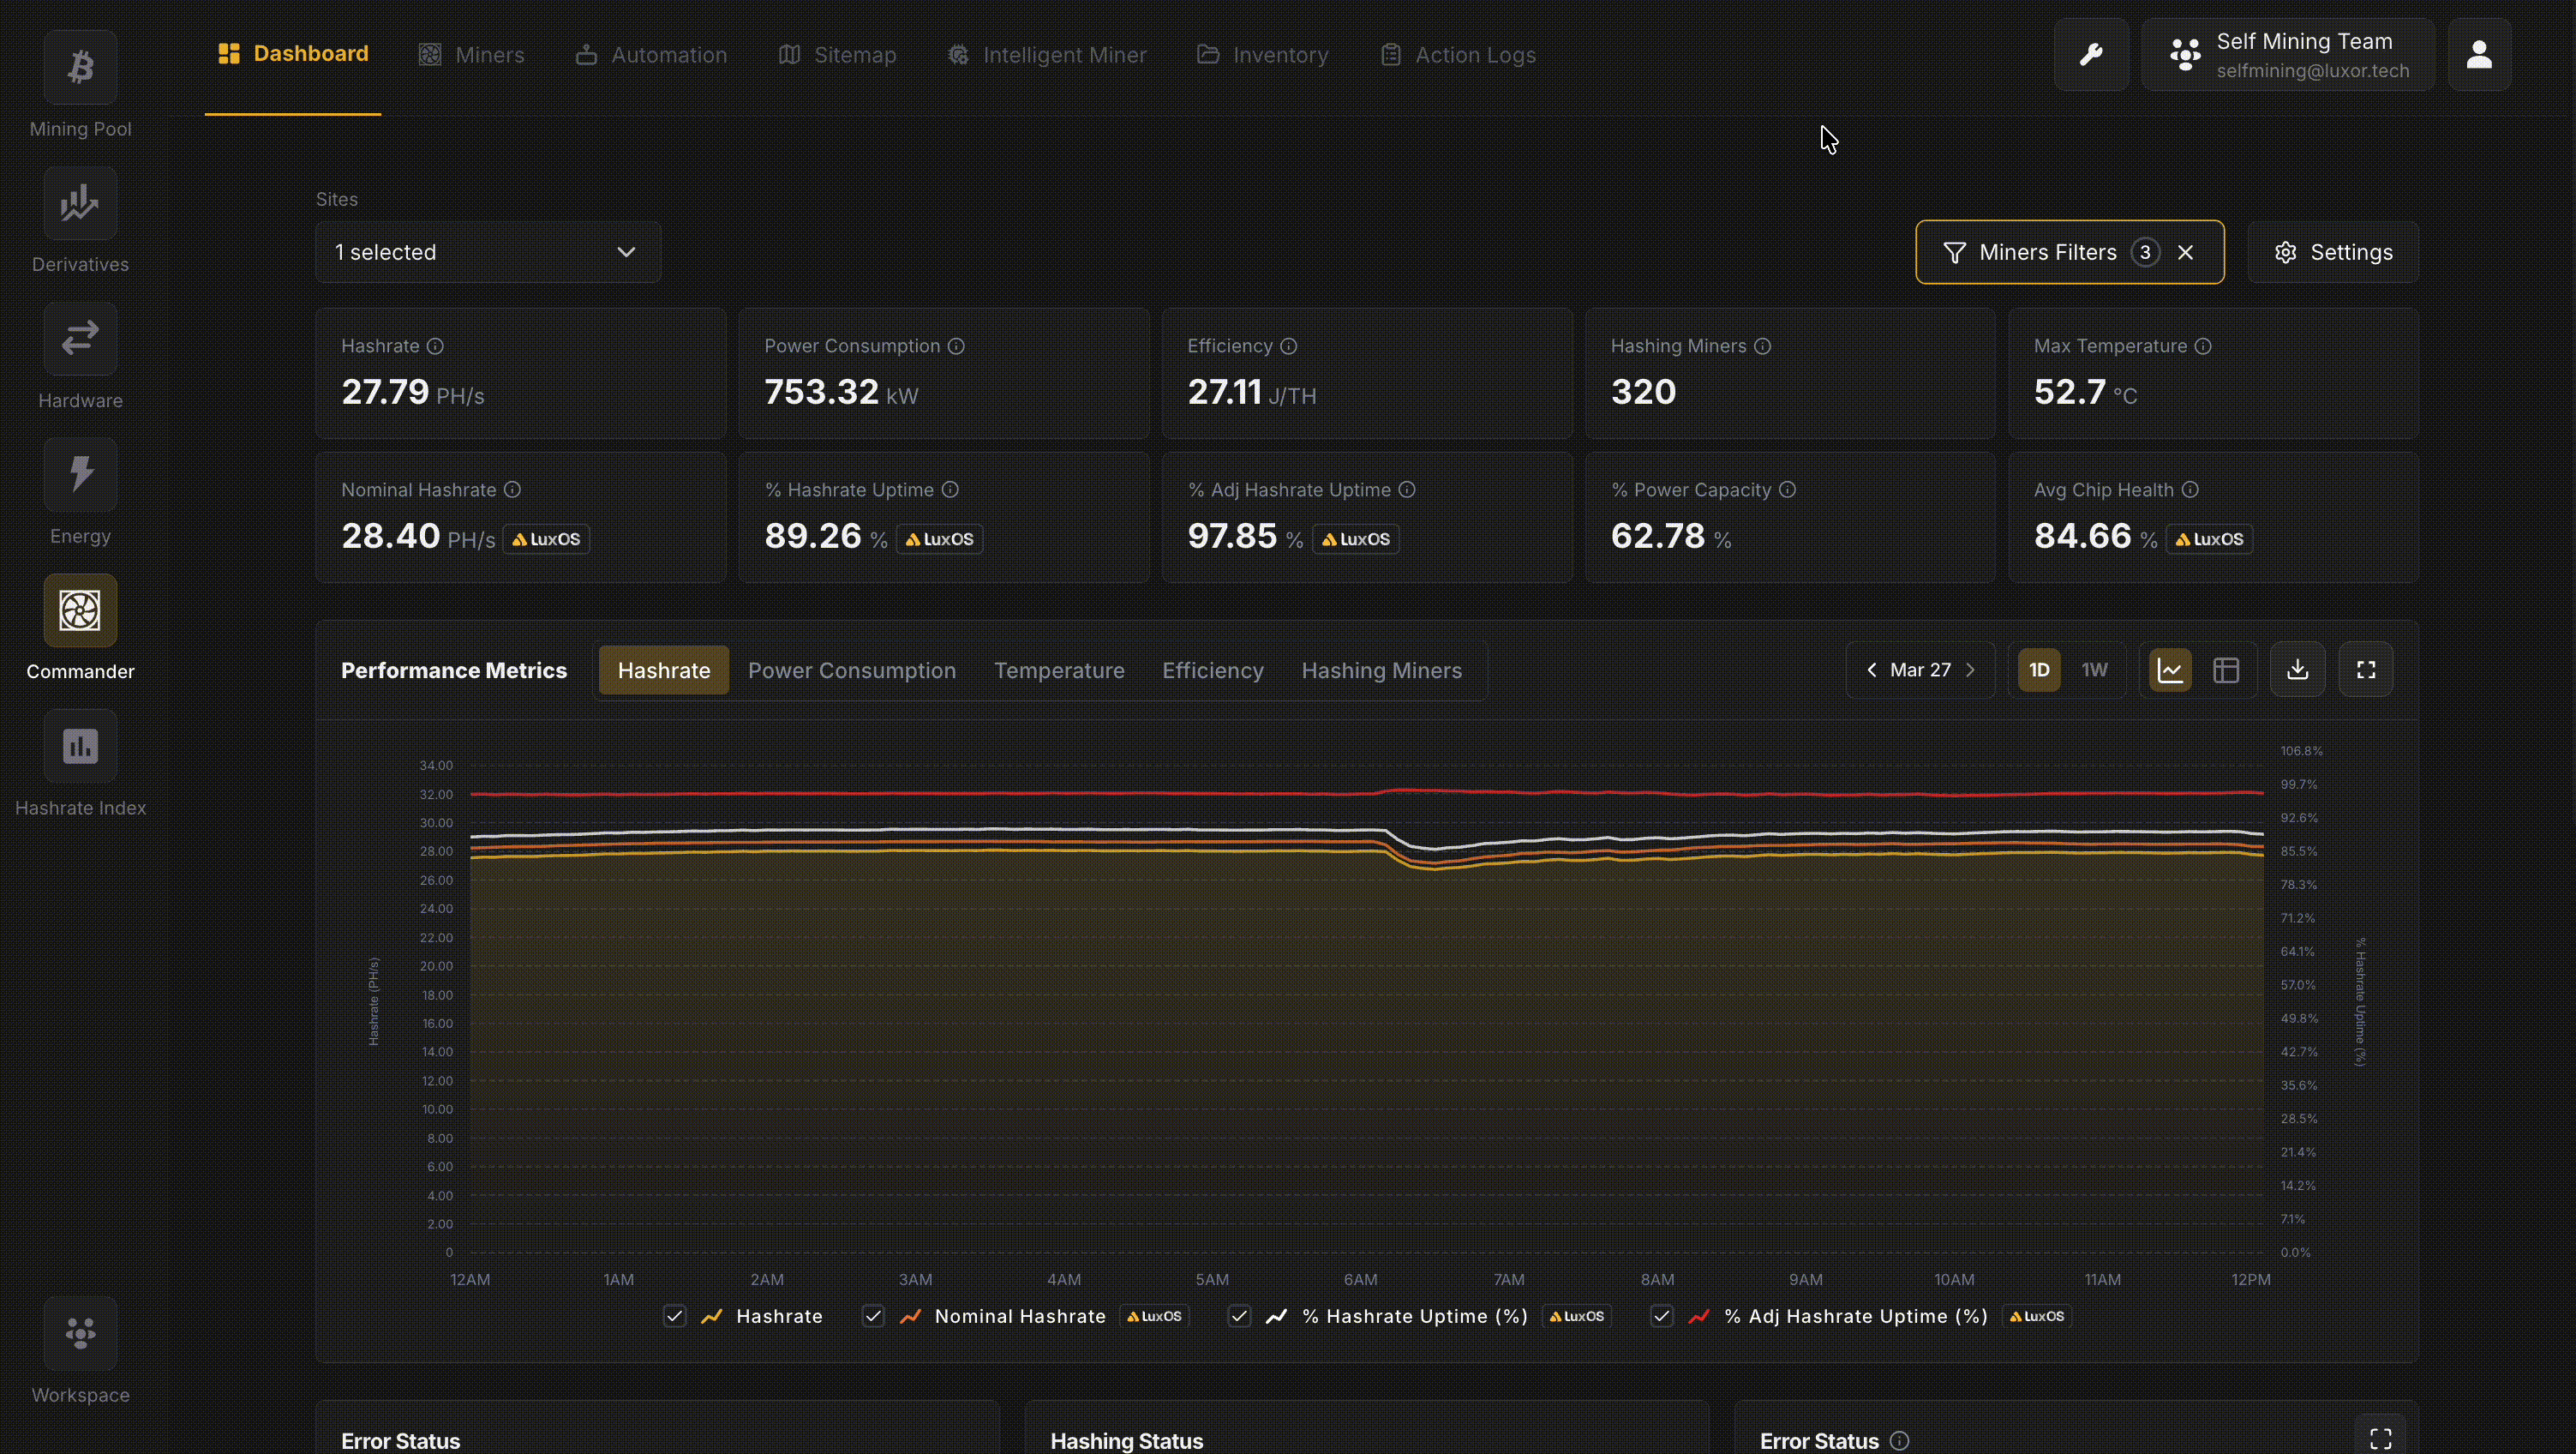The height and width of the screenshot is (1454, 2576).
Task: Open the Sites selection dropdown
Action: pyautogui.click(x=487, y=251)
